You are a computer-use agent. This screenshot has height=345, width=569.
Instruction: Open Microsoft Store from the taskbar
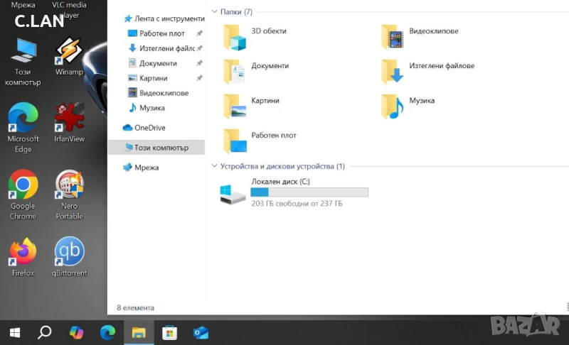point(169,332)
